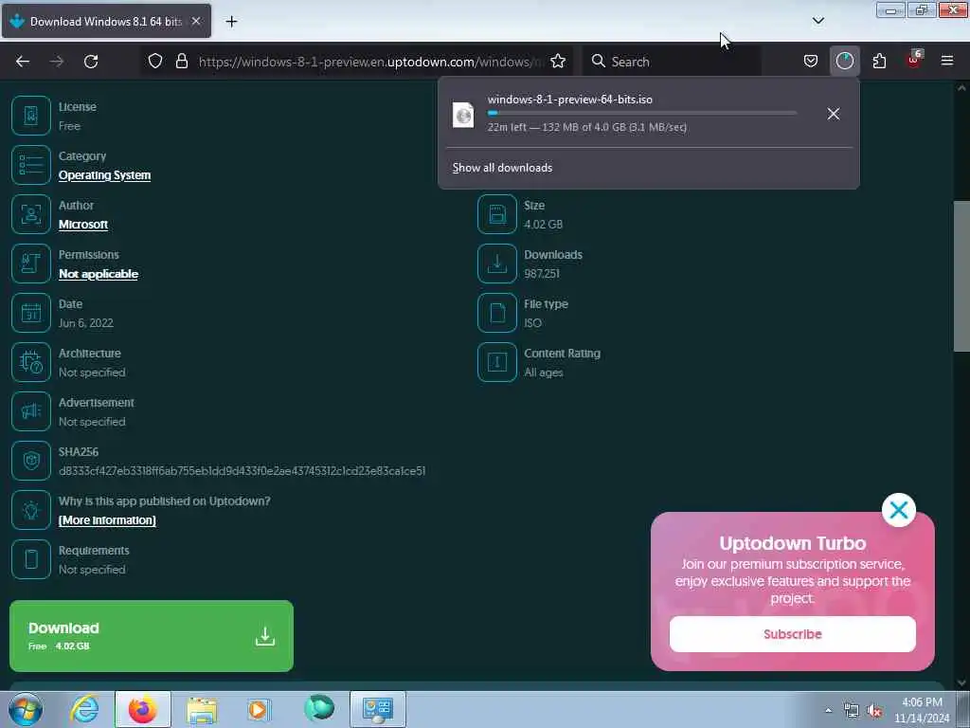Screen dimensions: 970x728
Task: Open the Operating System category link
Action: (x=104, y=175)
